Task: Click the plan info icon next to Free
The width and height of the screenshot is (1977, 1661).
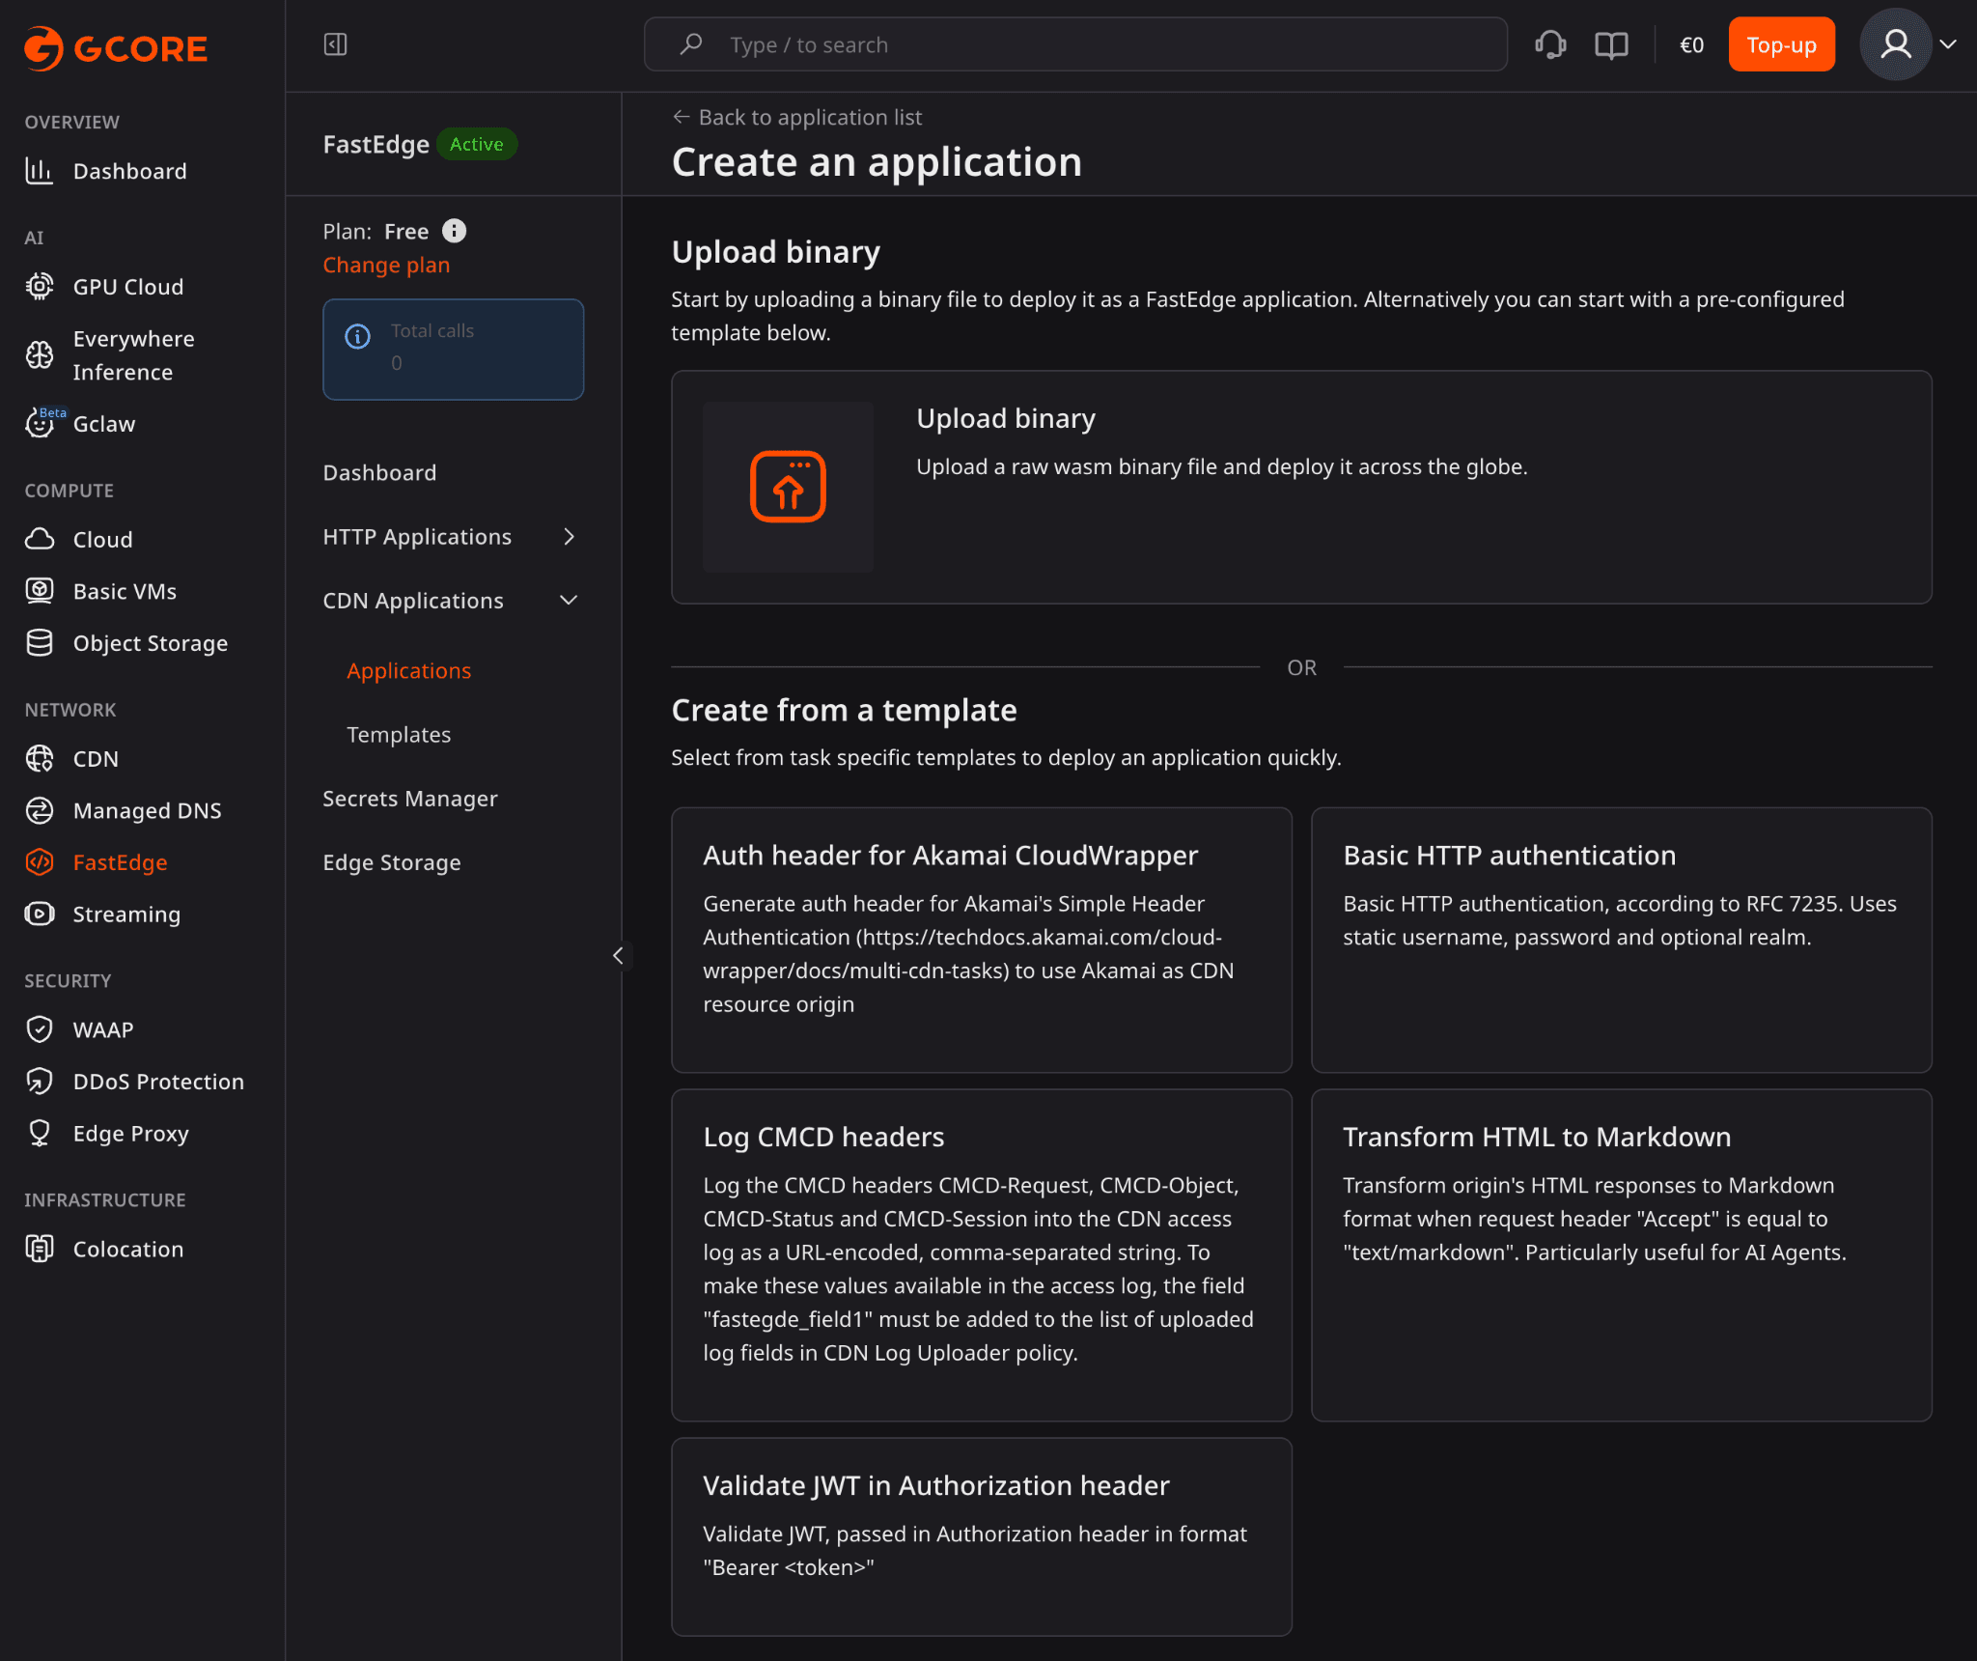Action: 454,231
